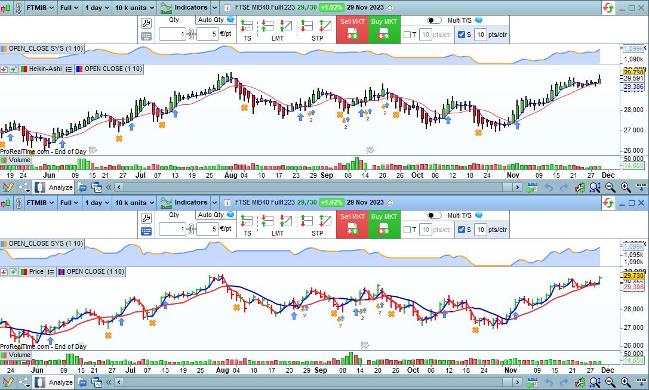
Task: Click the Auto Qty help bubble in bottom chart
Action: pyautogui.click(x=230, y=215)
